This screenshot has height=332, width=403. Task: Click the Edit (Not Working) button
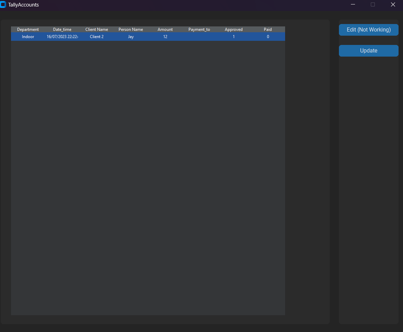tap(369, 30)
